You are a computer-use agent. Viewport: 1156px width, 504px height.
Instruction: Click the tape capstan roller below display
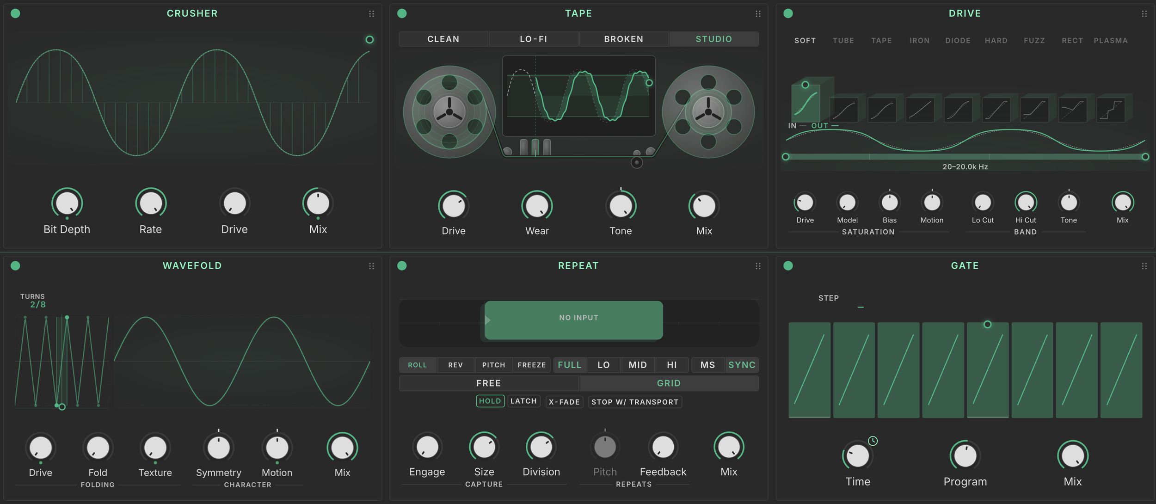tap(637, 162)
